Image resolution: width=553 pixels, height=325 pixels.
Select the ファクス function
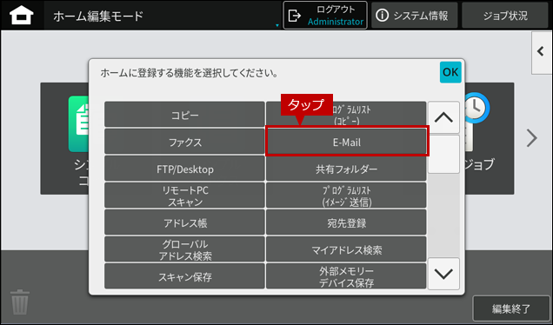pyautogui.click(x=184, y=142)
